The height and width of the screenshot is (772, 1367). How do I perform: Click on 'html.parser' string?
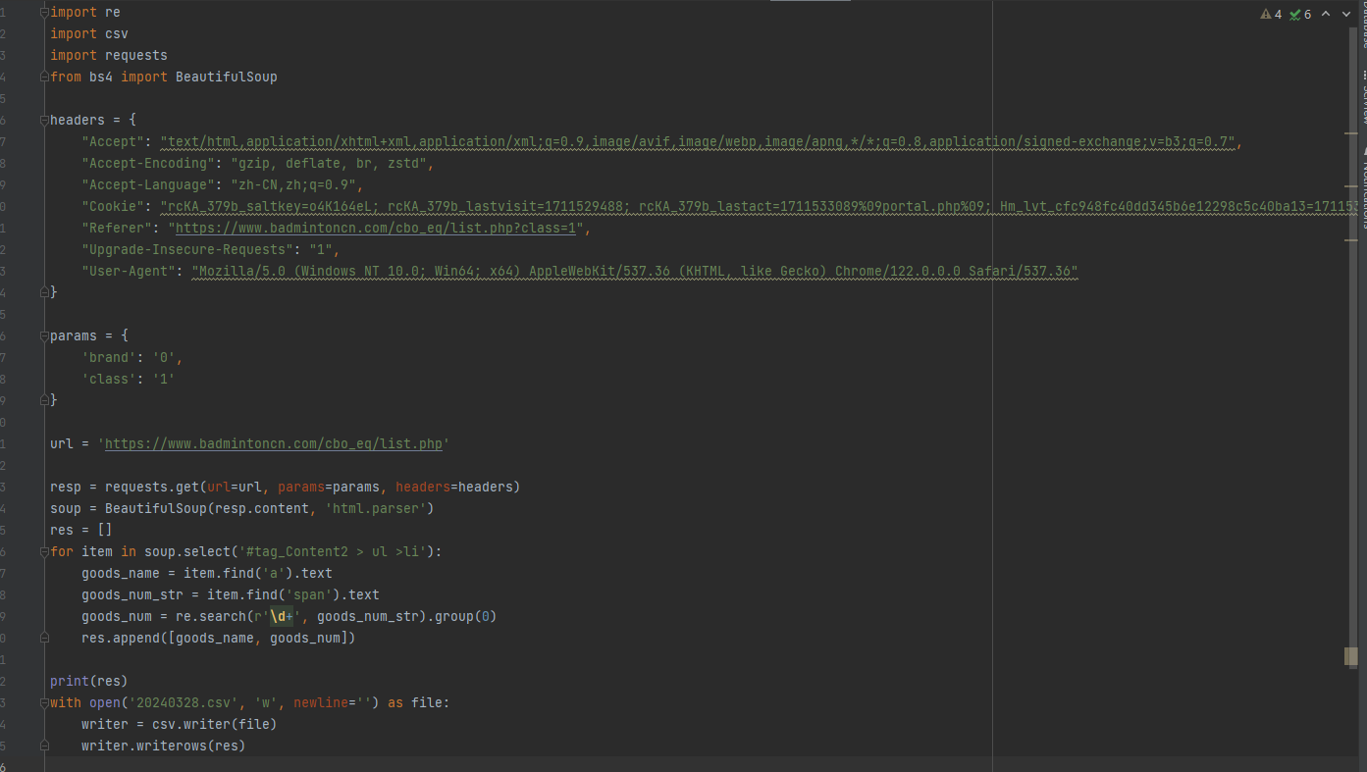376,508
